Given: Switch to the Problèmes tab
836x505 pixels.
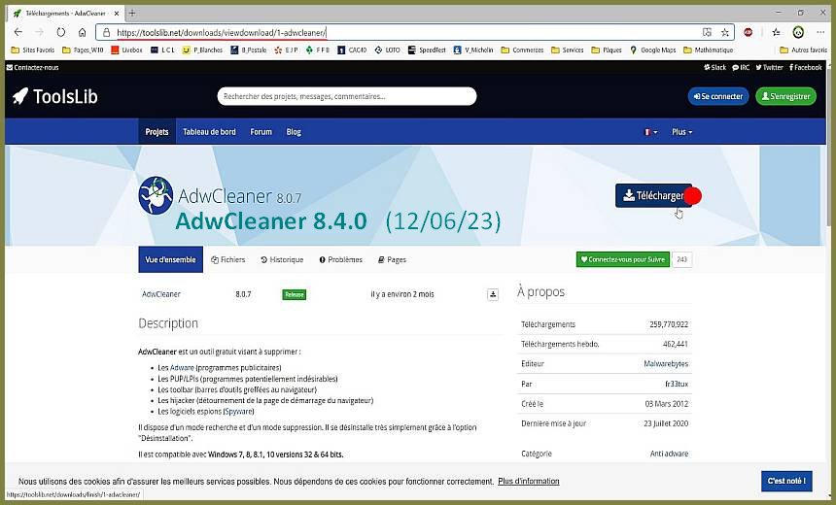Looking at the screenshot, I should [340, 259].
